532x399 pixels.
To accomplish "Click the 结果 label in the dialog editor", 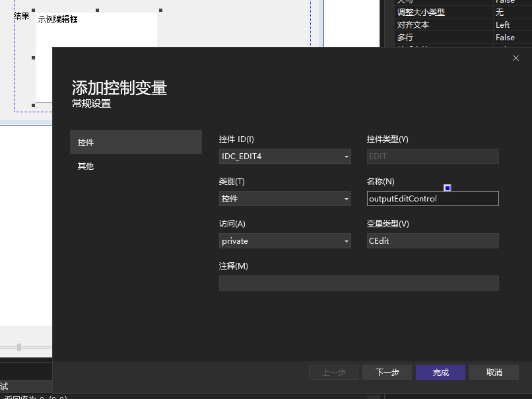I will click(x=20, y=16).
